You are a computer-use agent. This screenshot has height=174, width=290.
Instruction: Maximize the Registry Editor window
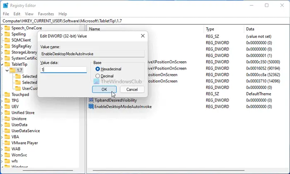[x=266, y=5]
